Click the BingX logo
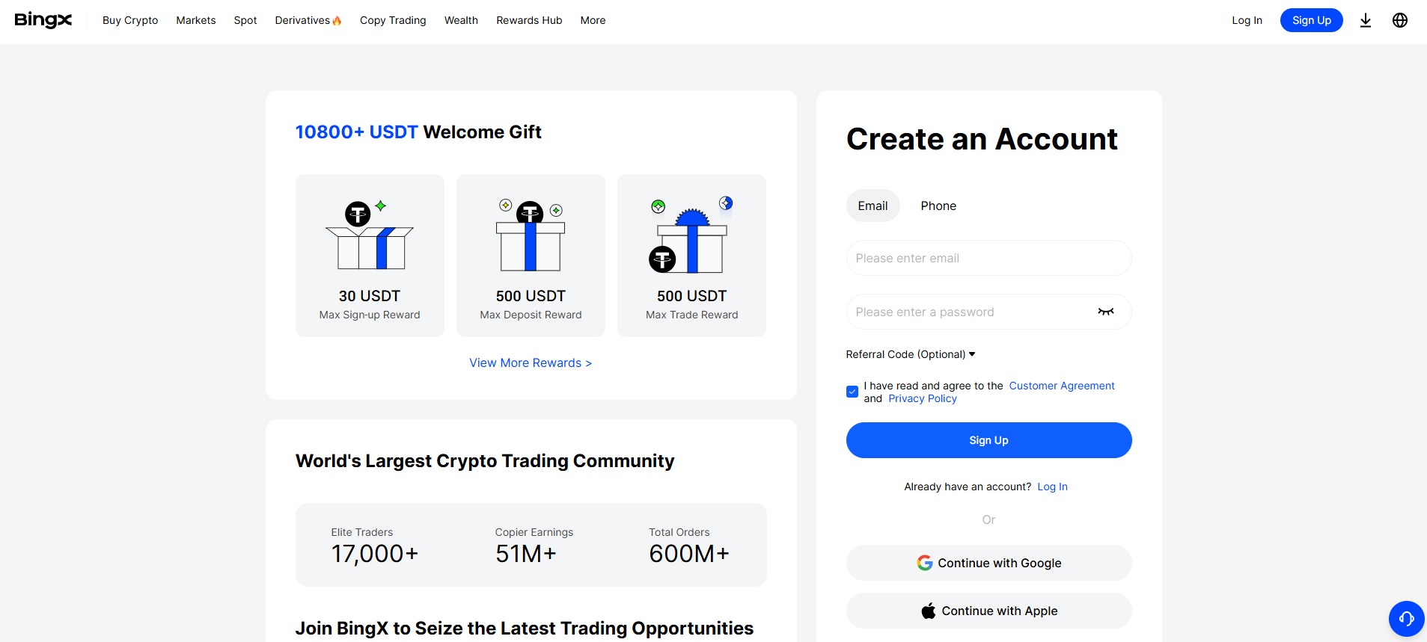The height and width of the screenshot is (642, 1427). coord(43,20)
